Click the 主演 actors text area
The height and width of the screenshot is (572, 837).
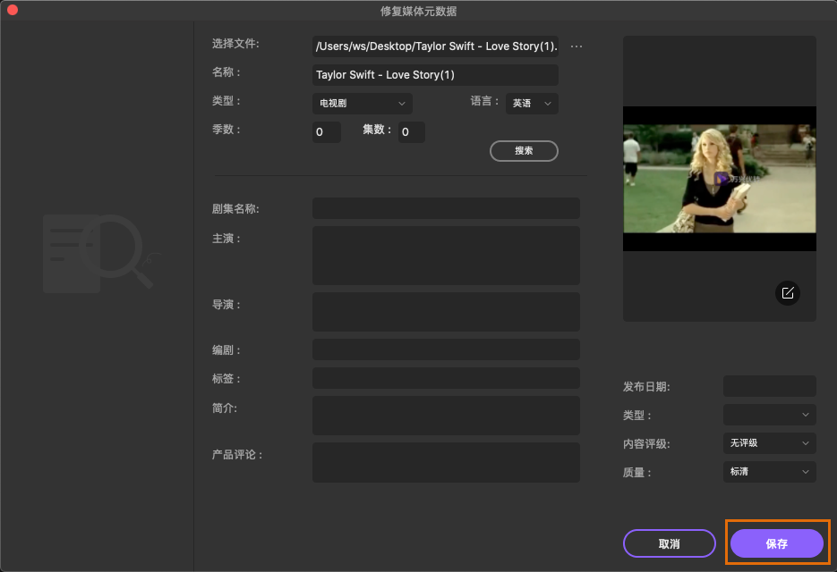(446, 256)
